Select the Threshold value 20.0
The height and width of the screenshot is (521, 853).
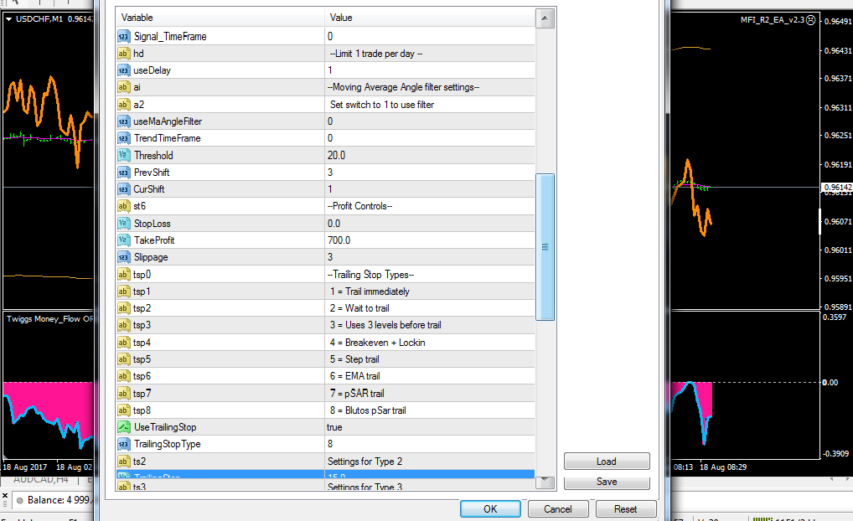tap(336, 155)
